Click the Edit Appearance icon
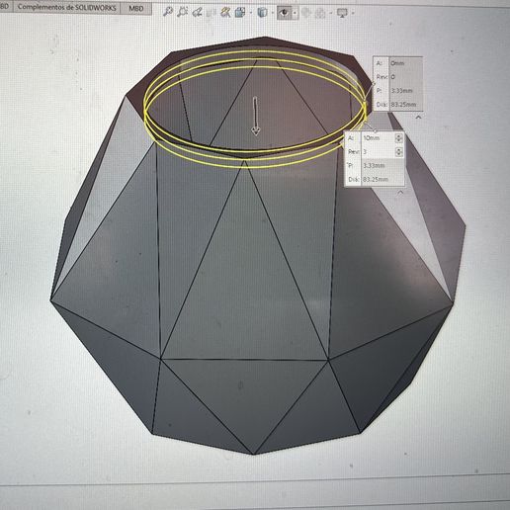This screenshot has width=510, height=510. pyautogui.click(x=306, y=13)
